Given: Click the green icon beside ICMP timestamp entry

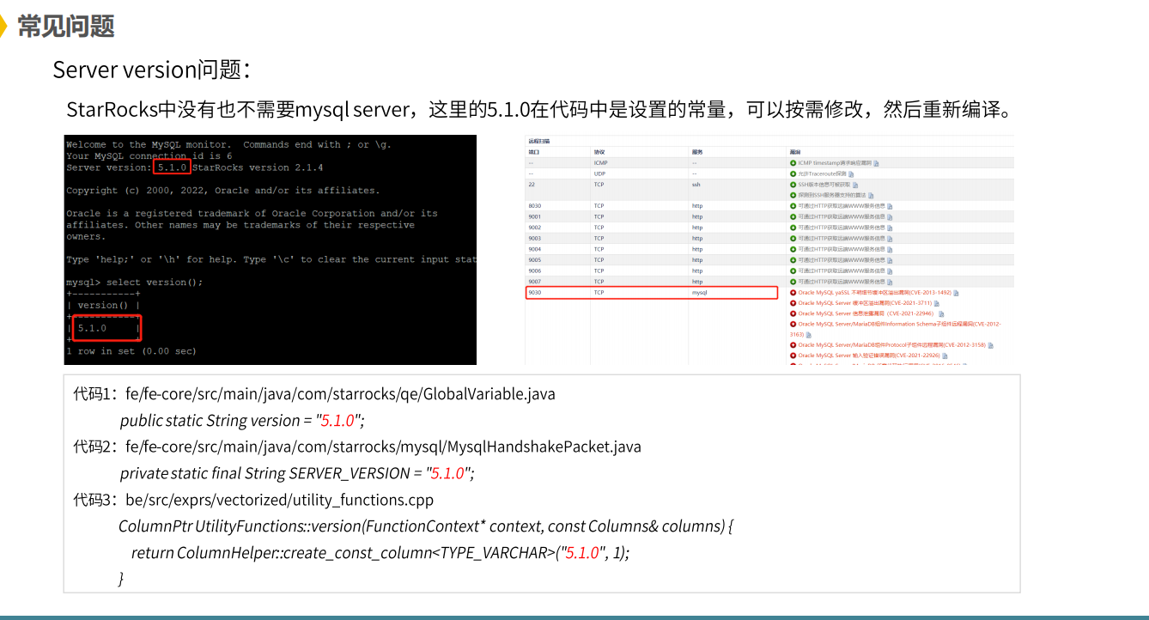Looking at the screenshot, I should click(x=793, y=162).
